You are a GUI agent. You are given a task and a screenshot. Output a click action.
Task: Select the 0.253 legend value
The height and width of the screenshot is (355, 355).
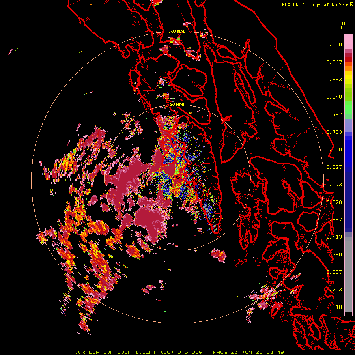(x=334, y=290)
